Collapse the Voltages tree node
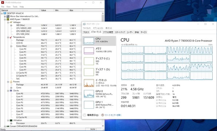Image resolution: width=217 pixels, height=131 pixels. pyautogui.click(x=8, y=22)
